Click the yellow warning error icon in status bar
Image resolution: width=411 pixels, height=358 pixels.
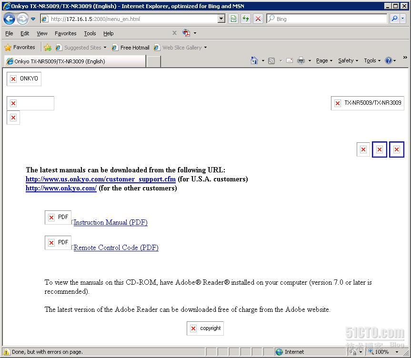(6, 352)
